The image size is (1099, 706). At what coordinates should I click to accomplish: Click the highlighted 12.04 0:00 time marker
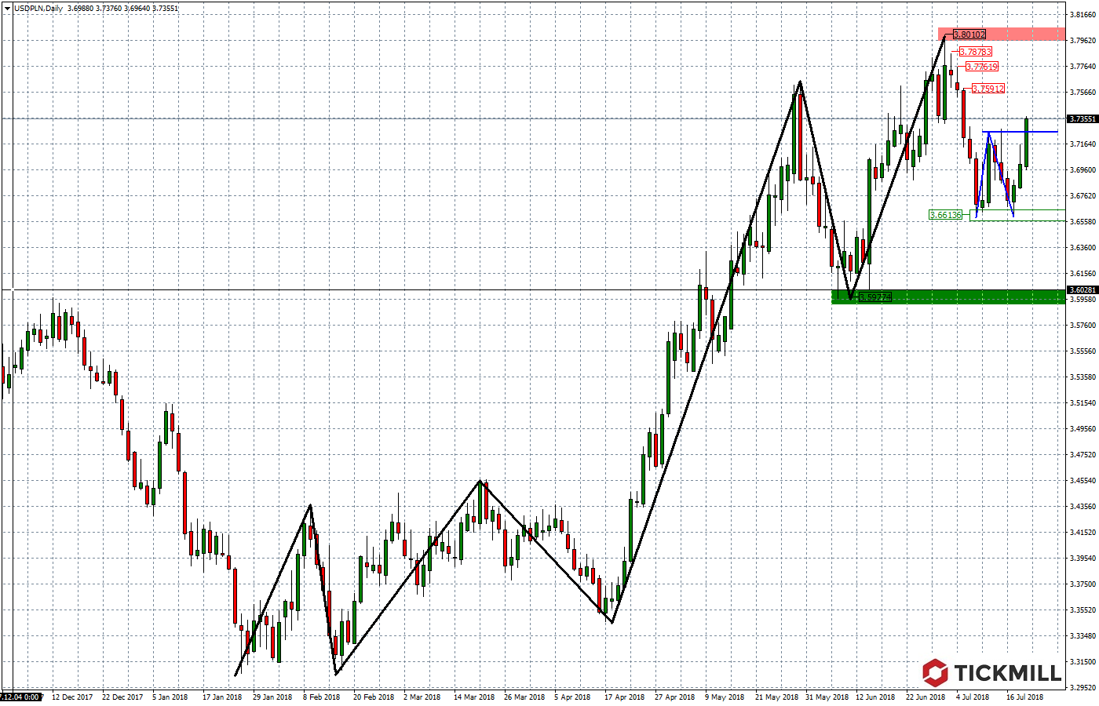click(x=21, y=697)
